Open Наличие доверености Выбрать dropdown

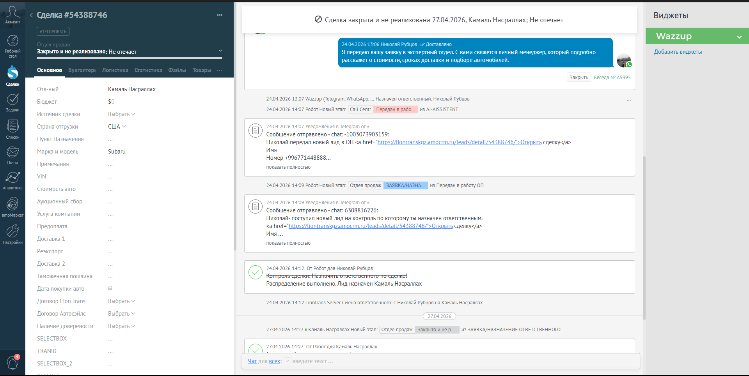coord(122,326)
